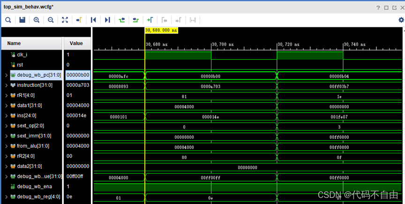Select debug_wb_reg[4:0] signal name
Viewport: 405px width, 204px height.
38,197
